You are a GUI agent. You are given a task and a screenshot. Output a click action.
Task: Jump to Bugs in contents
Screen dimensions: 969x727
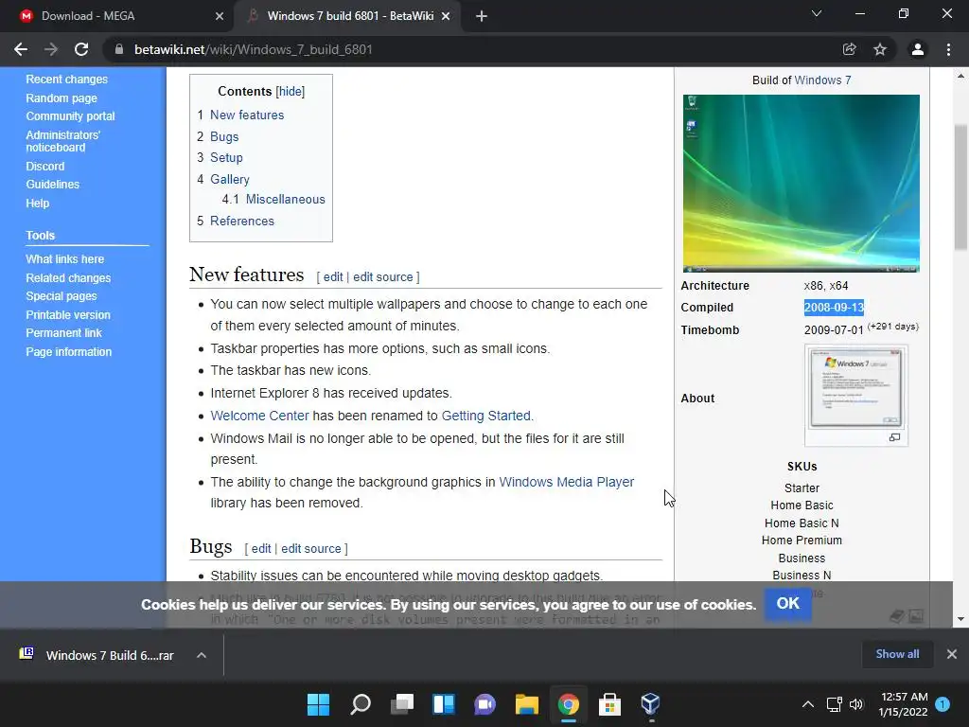click(x=224, y=136)
